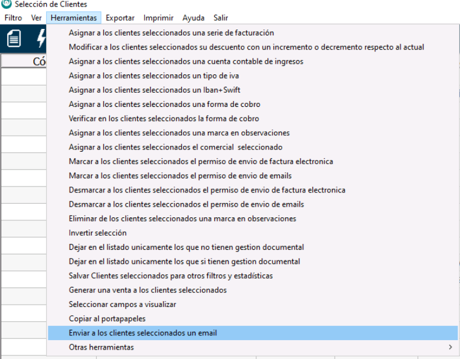Close the open Herramientas menu
460x359 pixels.
click(76, 18)
